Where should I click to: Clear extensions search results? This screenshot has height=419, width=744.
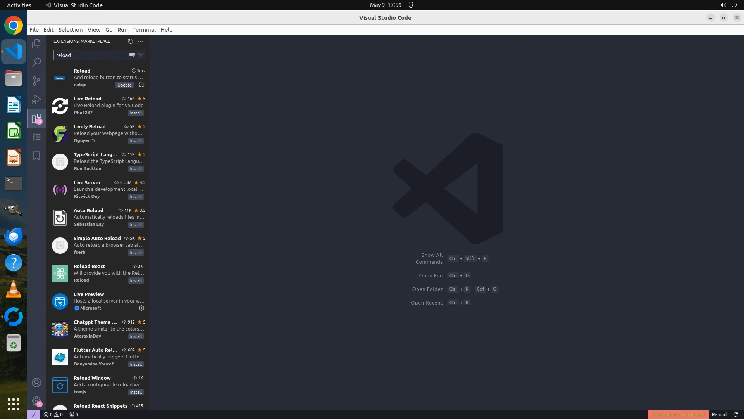click(132, 55)
